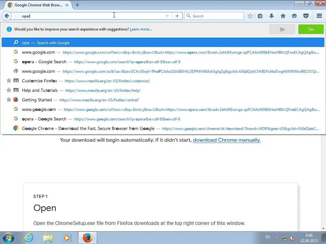The width and height of the screenshot is (326, 244).
Task: Click the star icon beside Customize Firefox
Action: click(x=9, y=80)
